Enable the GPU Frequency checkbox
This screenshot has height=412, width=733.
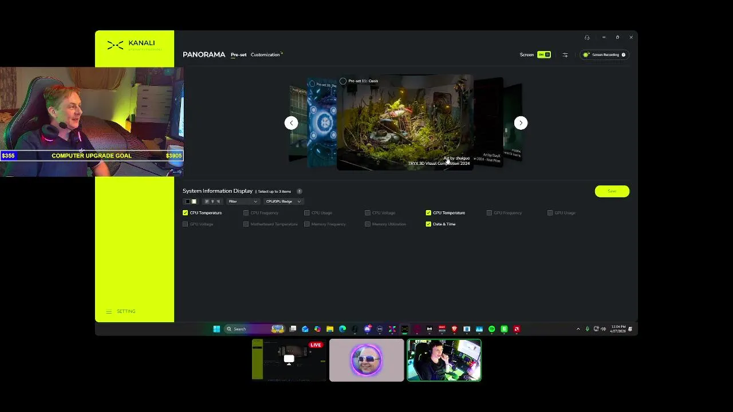click(489, 213)
